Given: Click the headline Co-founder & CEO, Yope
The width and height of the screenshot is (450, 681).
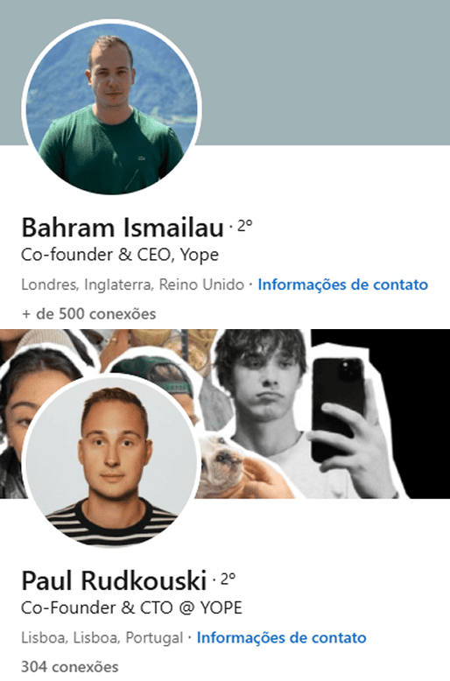Looking at the screenshot, I should pyautogui.click(x=120, y=255).
